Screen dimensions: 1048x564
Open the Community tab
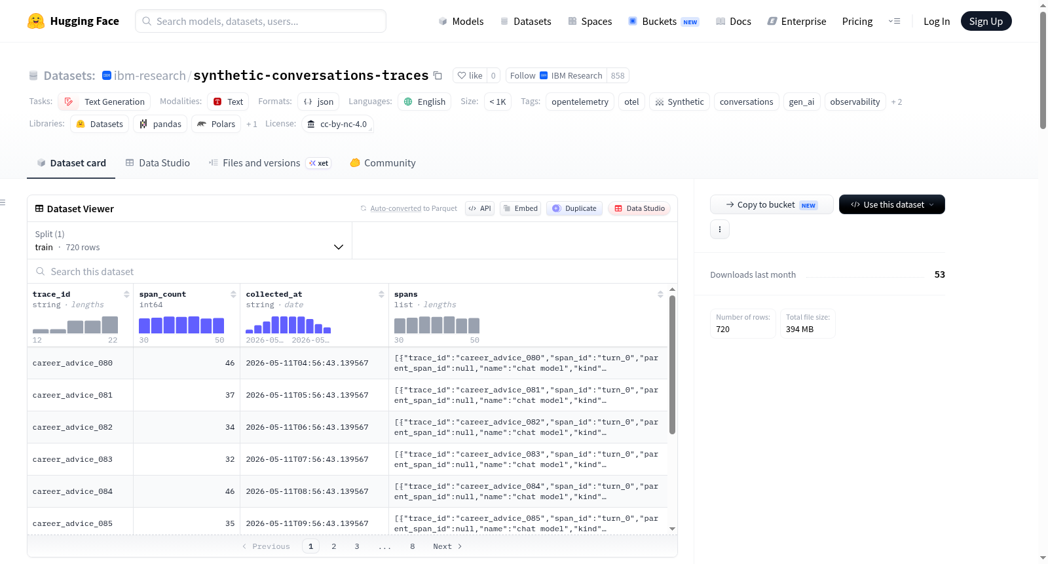point(383,163)
